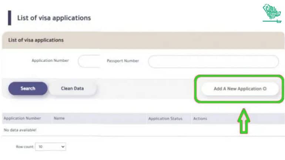
Task: Click the green Saudi logo icon
Action: 271,14
